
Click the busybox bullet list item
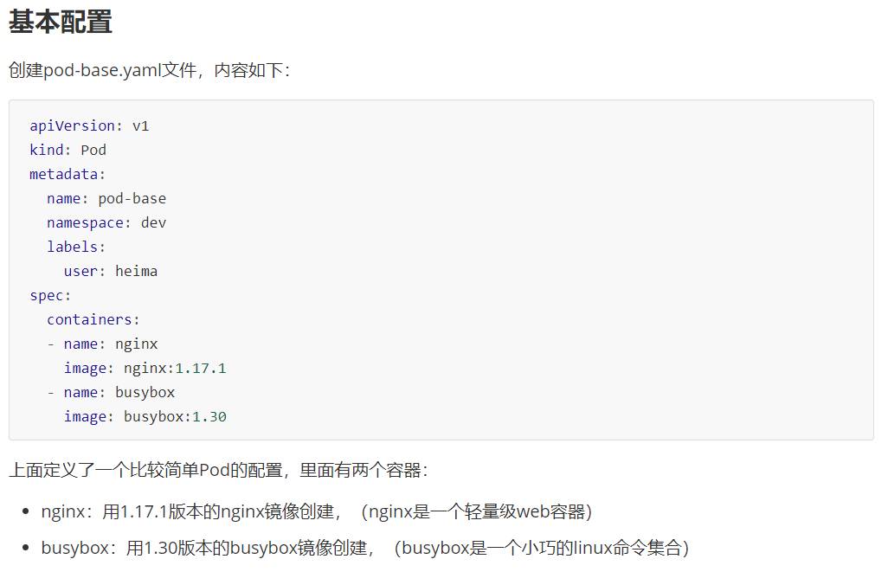[364, 549]
